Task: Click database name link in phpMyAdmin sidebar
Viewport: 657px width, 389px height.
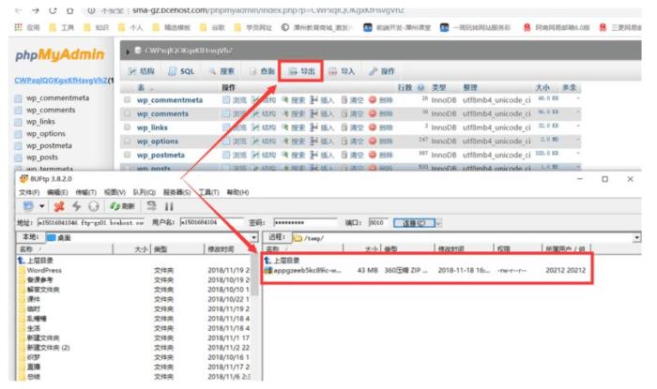Action: point(61,81)
